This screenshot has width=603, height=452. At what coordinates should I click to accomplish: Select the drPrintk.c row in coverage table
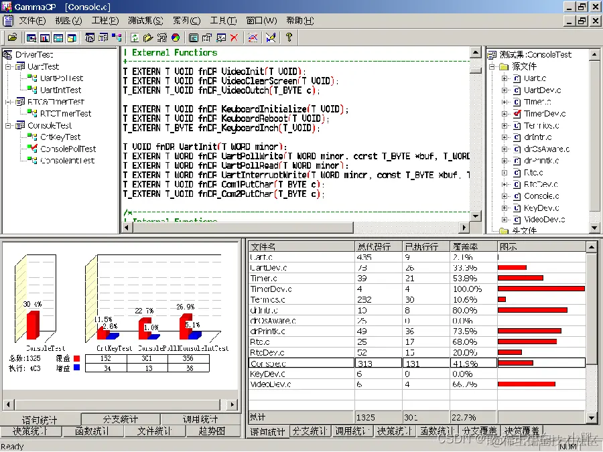(417, 331)
